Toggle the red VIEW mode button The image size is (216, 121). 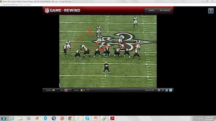tap(66, 90)
